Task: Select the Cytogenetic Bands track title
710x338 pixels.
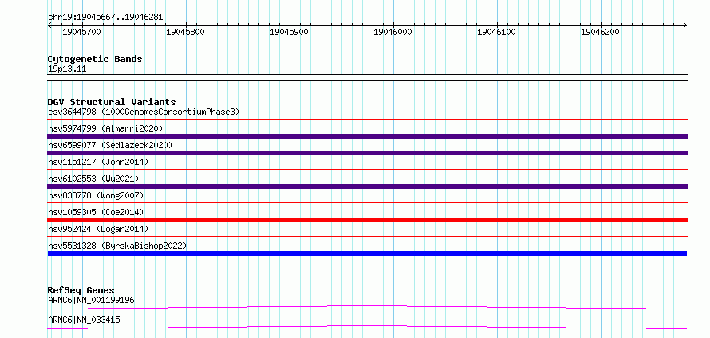Action: click(x=95, y=59)
